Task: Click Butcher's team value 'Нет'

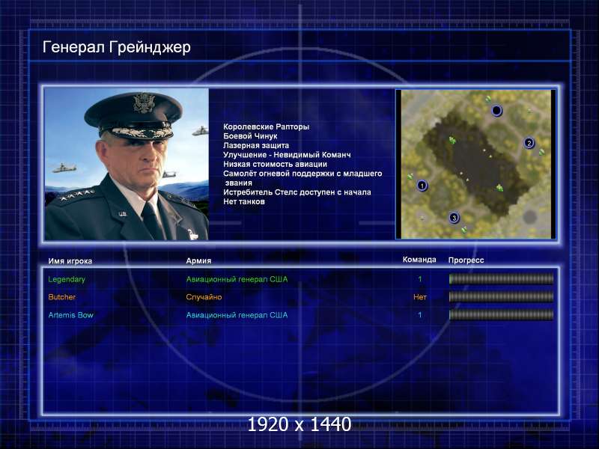Action: click(420, 296)
